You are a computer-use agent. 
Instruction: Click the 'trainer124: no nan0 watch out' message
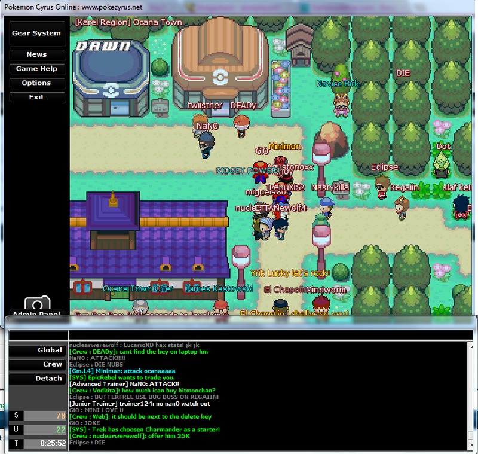point(140,404)
